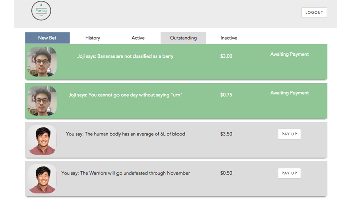This screenshot has width=353, height=202.
Task: Pay up for the 6L blood bet
Action: click(289, 134)
